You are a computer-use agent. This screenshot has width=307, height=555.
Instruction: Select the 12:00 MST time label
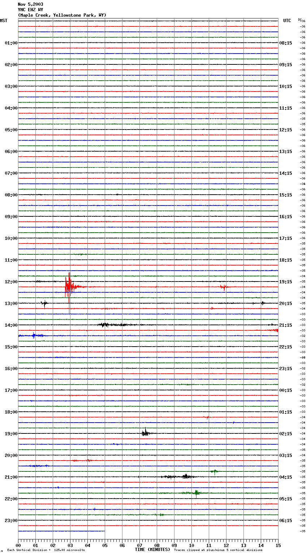11,282
